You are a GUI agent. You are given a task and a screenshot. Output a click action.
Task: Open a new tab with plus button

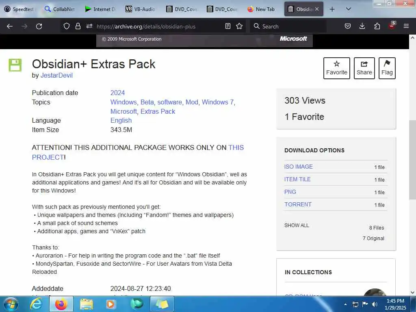(332, 9)
